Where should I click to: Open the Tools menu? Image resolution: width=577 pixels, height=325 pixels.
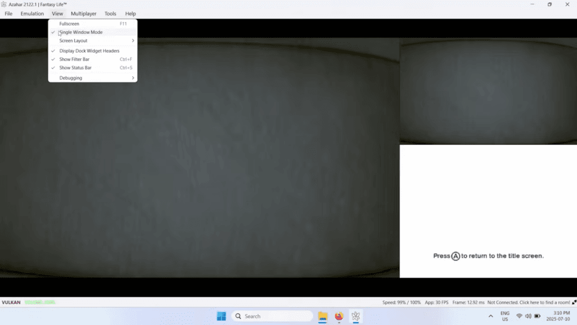110,14
